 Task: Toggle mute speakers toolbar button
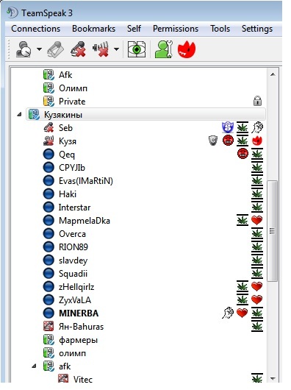pyautogui.click(x=101, y=49)
